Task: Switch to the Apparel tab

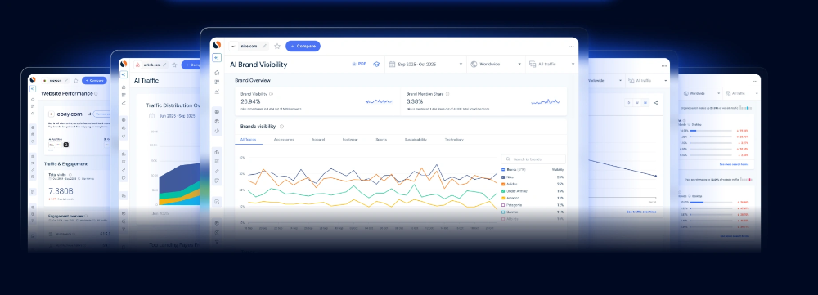Action: click(318, 140)
